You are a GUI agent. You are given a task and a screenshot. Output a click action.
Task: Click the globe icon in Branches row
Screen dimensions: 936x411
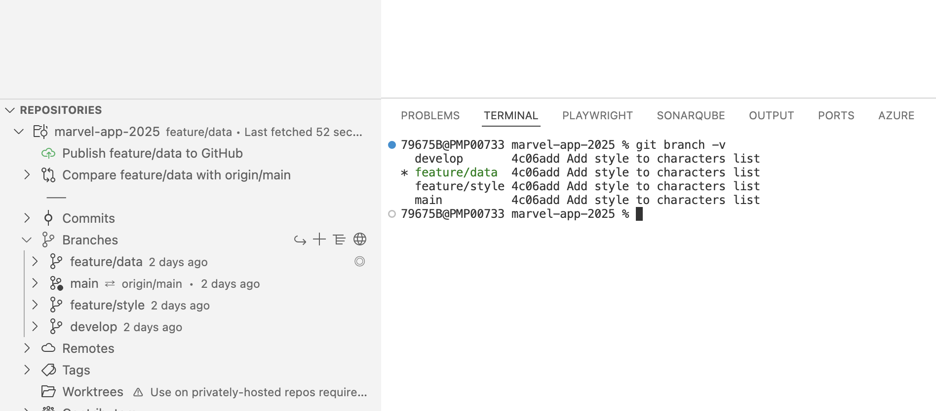(x=360, y=240)
